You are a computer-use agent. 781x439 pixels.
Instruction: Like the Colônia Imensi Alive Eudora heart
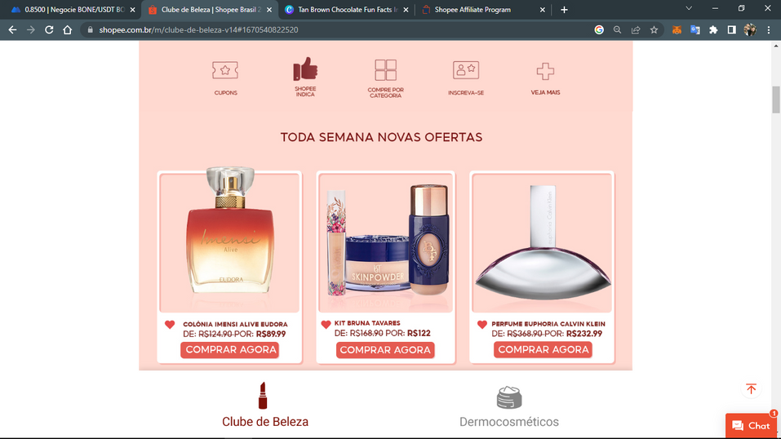pos(170,325)
